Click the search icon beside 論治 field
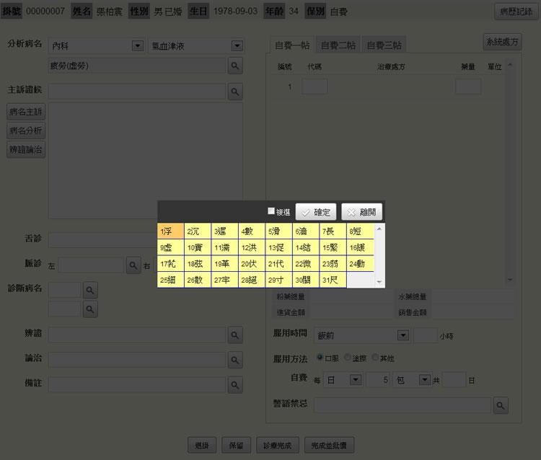 pyautogui.click(x=235, y=359)
